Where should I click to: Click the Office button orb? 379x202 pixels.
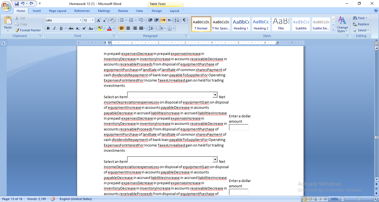click(x=6, y=6)
